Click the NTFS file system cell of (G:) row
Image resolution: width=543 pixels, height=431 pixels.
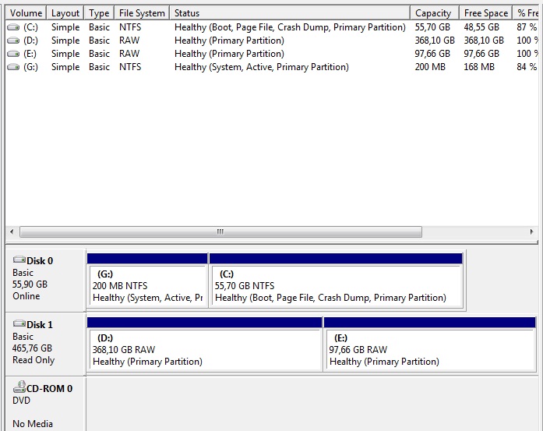pos(130,67)
